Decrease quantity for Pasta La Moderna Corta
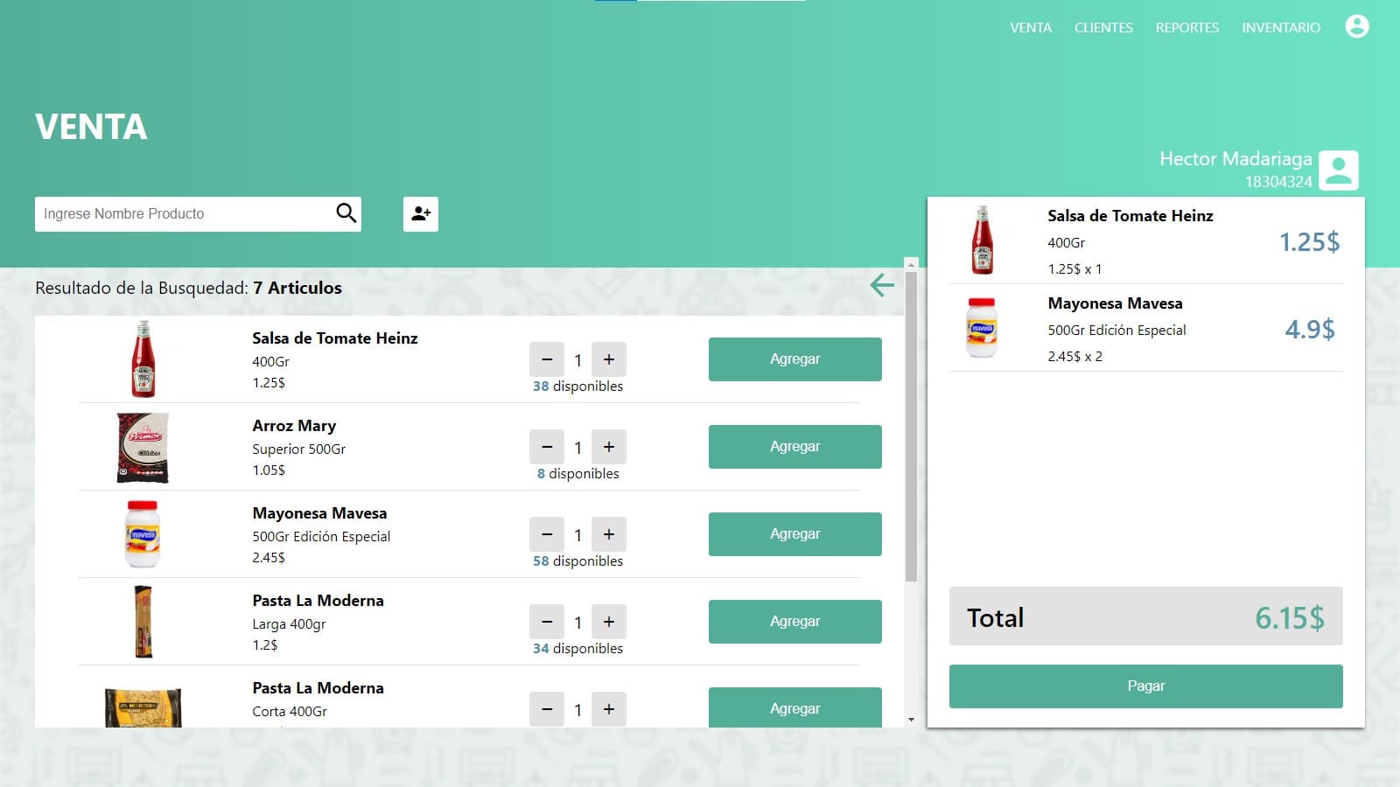 tap(547, 709)
